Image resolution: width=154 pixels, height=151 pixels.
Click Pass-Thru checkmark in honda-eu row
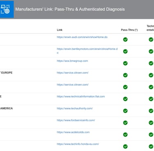pyautogui.click(x=125, y=146)
